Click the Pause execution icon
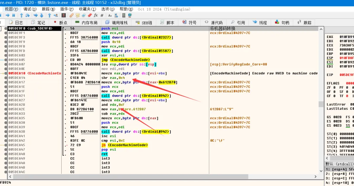Image resolution: width=354 pixels, height=186 pixels. click(13, 15)
